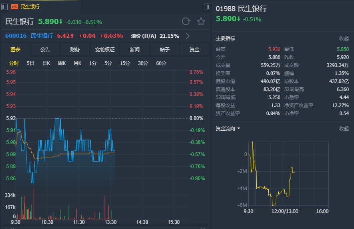354x229 pixels.
Task: Switch to the 公告 tab
Action: [45, 50]
